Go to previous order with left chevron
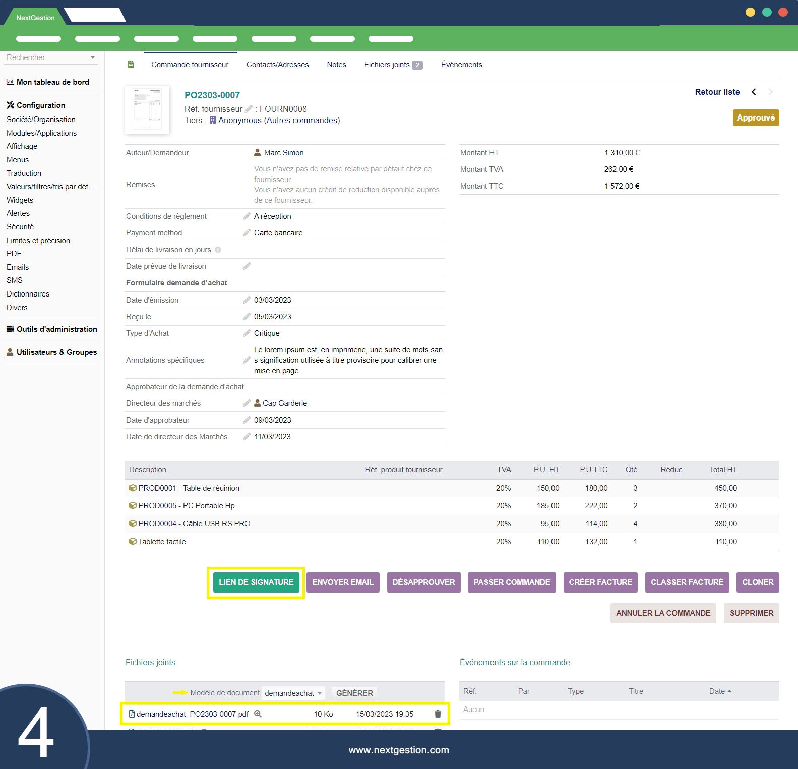798x769 pixels. (754, 92)
